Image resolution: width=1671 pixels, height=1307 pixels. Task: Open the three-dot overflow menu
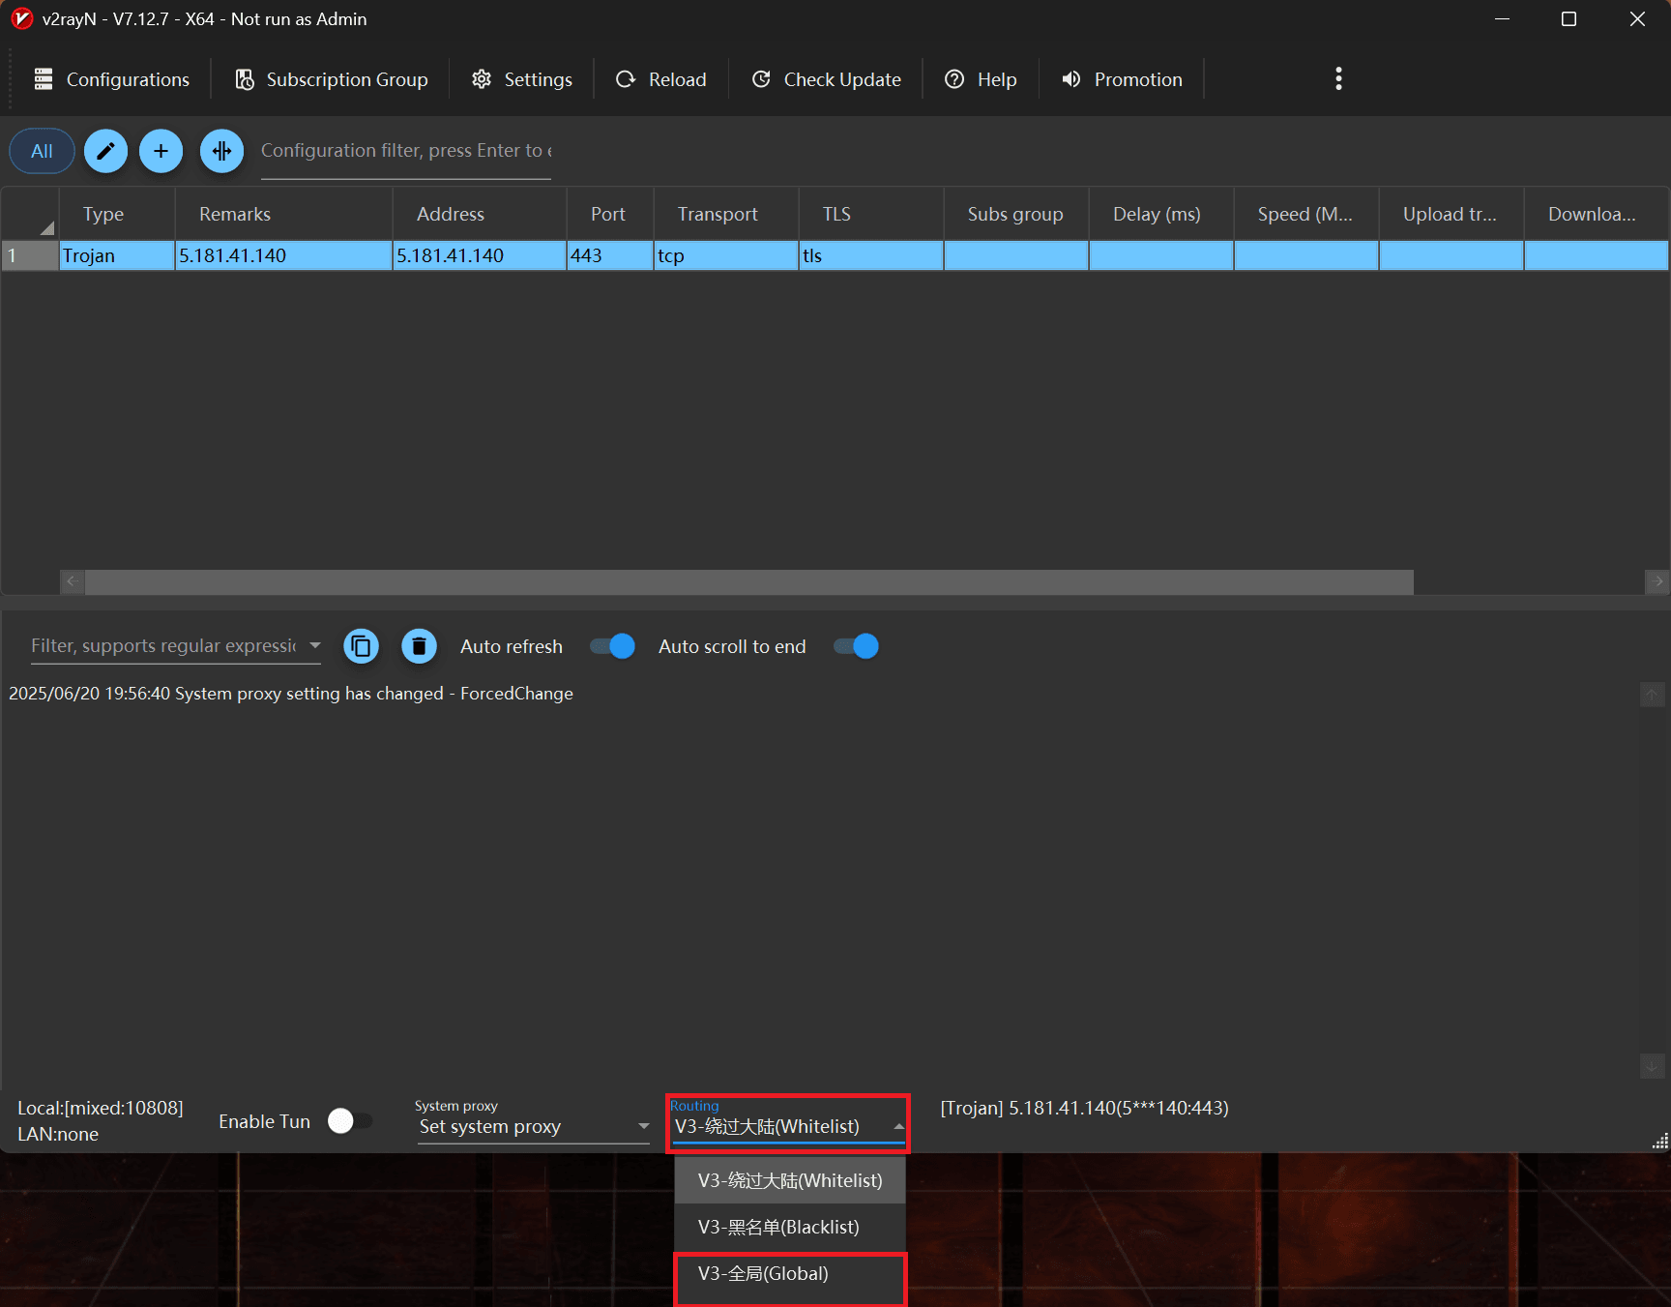pos(1338,78)
